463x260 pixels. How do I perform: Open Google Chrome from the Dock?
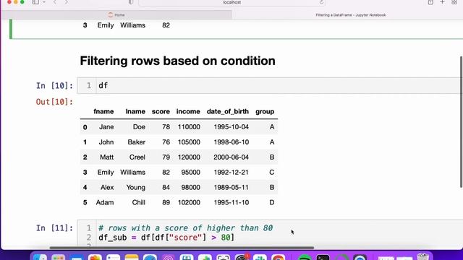278,257
